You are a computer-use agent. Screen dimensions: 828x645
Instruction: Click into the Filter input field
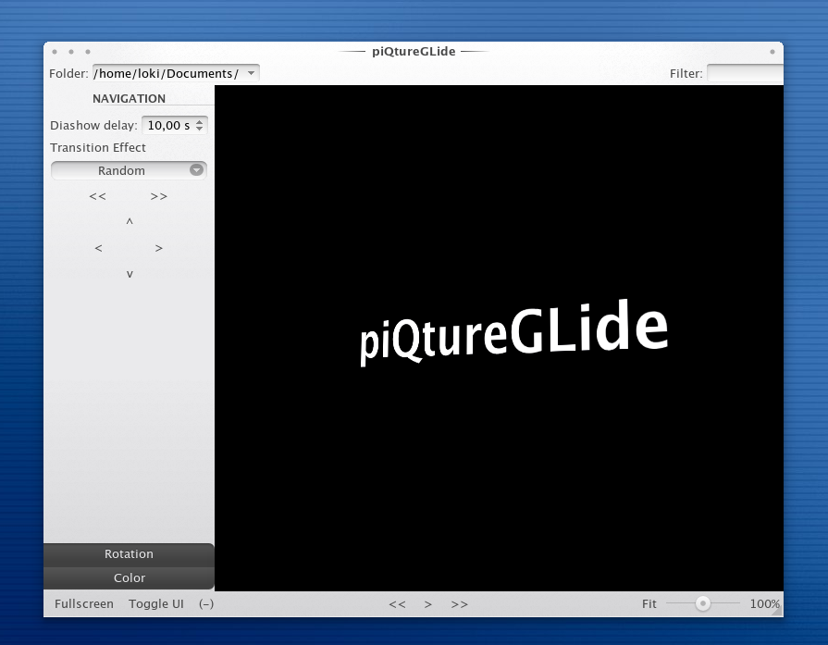tap(745, 73)
